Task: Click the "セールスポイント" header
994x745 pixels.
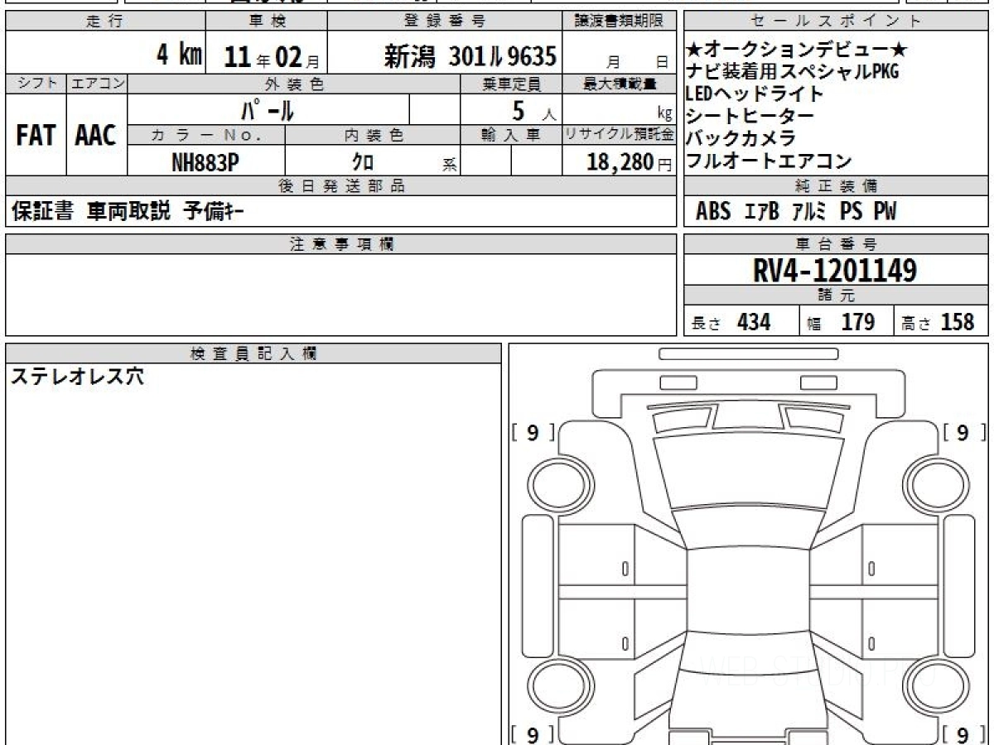Action: click(x=836, y=22)
